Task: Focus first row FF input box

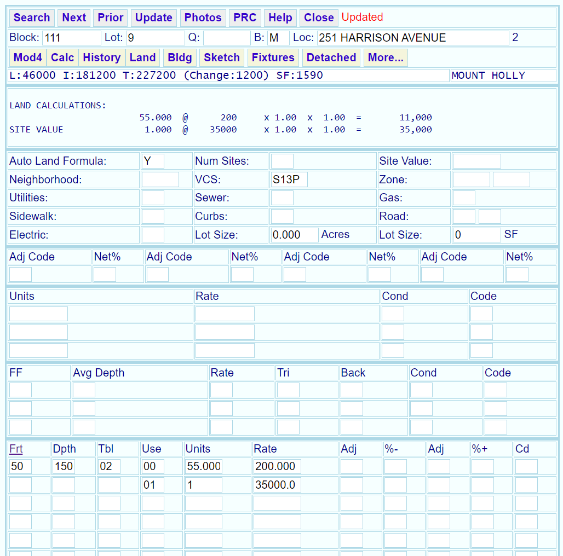Action: pyautogui.click(x=20, y=390)
